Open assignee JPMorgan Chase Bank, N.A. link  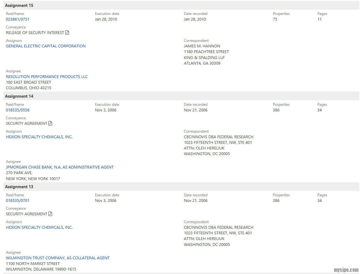[x=60, y=167]
